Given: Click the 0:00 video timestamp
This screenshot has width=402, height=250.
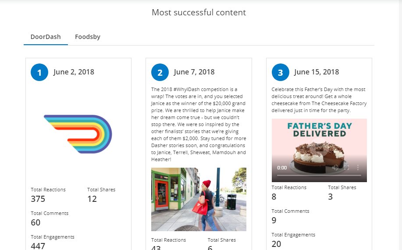Looking at the screenshot, I should click(282, 168).
